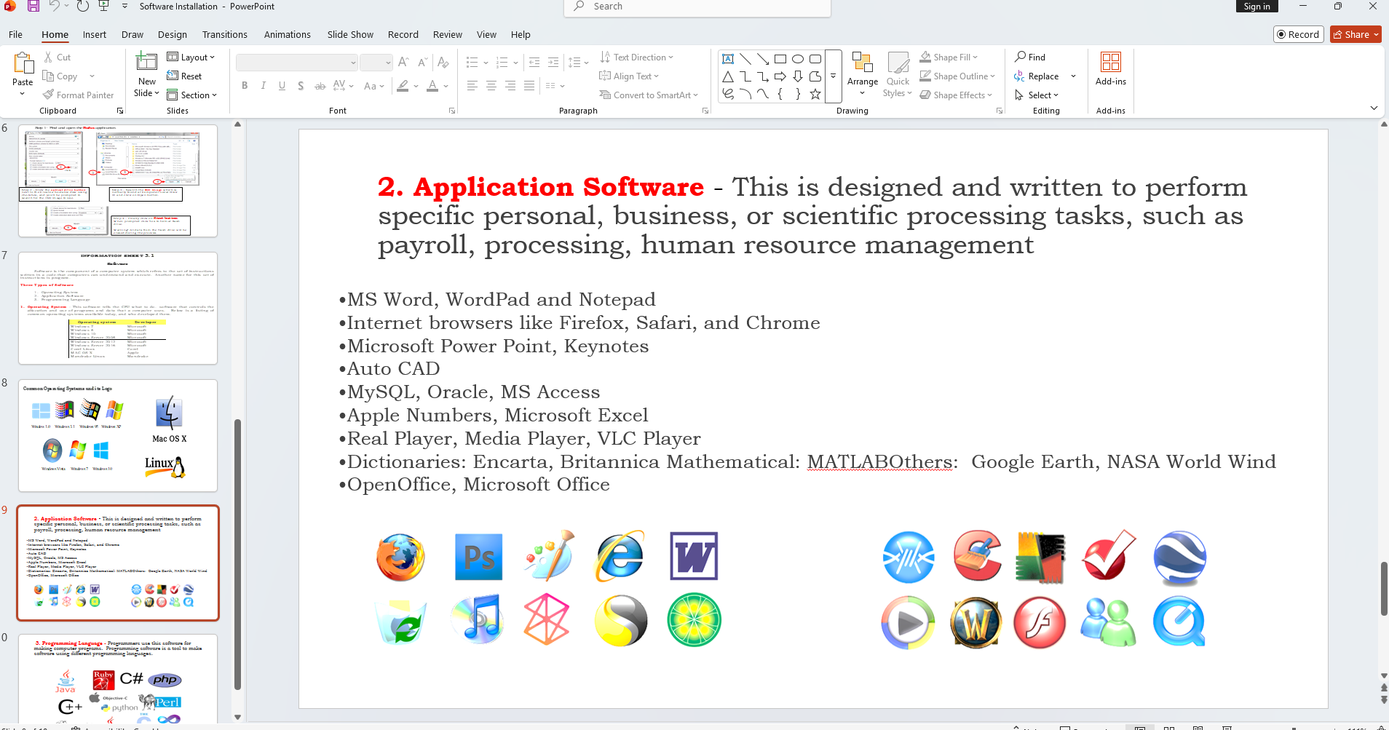Open the font name combo box
The width and height of the screenshot is (1389, 730).
click(296, 63)
